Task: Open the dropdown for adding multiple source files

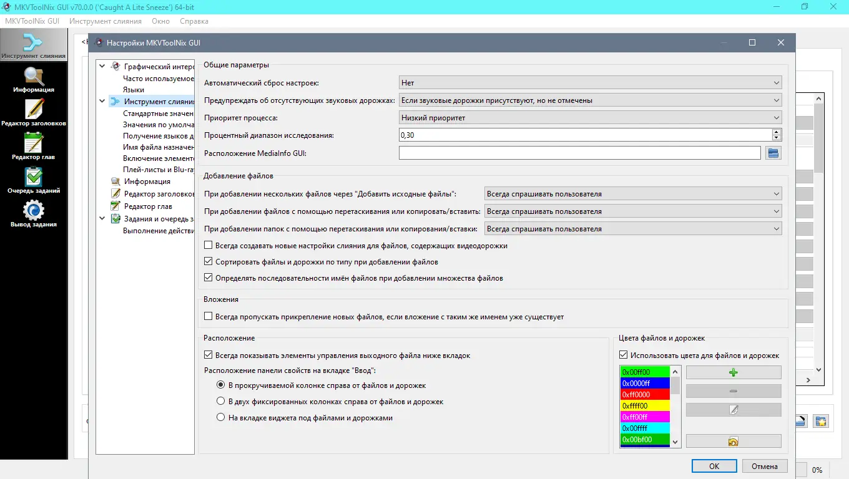Action: pos(632,193)
